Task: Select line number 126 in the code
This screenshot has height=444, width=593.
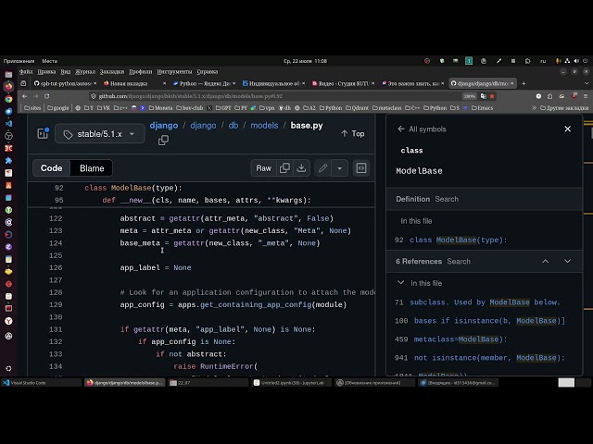Action: [x=56, y=267]
